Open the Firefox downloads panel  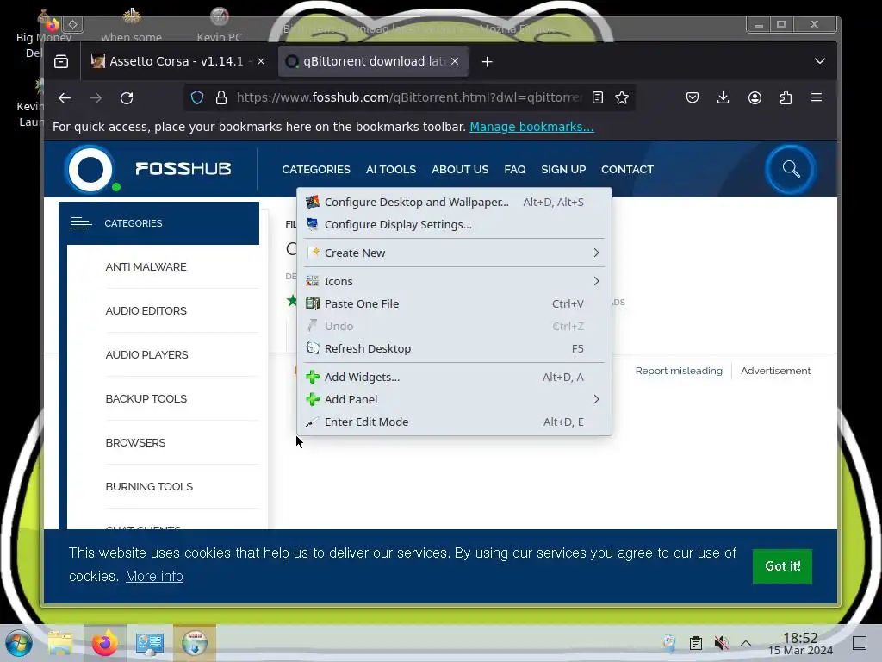[x=724, y=98]
